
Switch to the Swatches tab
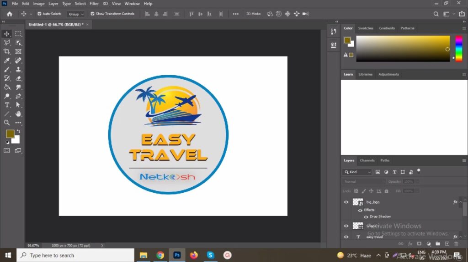click(366, 28)
